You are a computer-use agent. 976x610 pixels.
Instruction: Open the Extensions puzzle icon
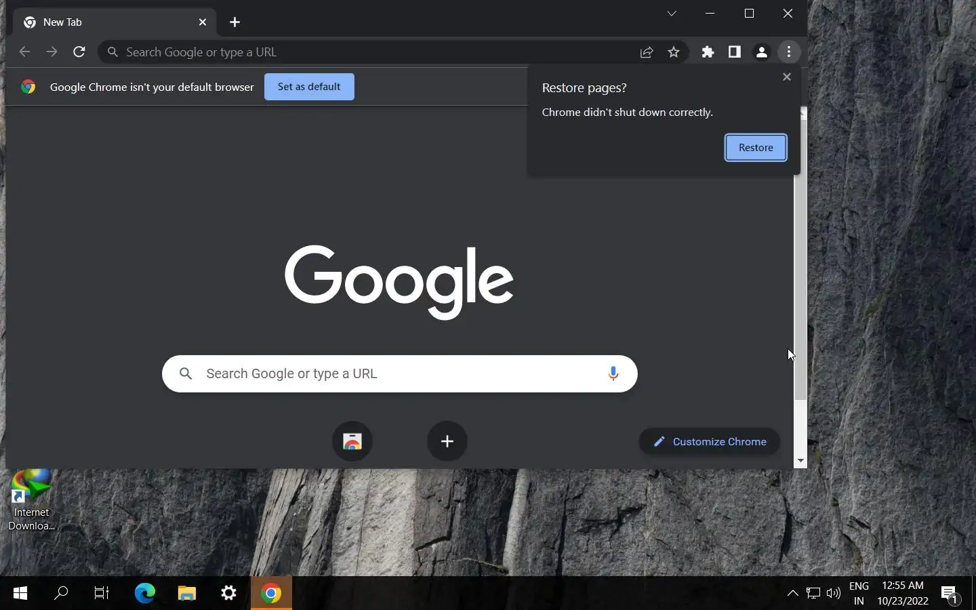[x=708, y=52]
